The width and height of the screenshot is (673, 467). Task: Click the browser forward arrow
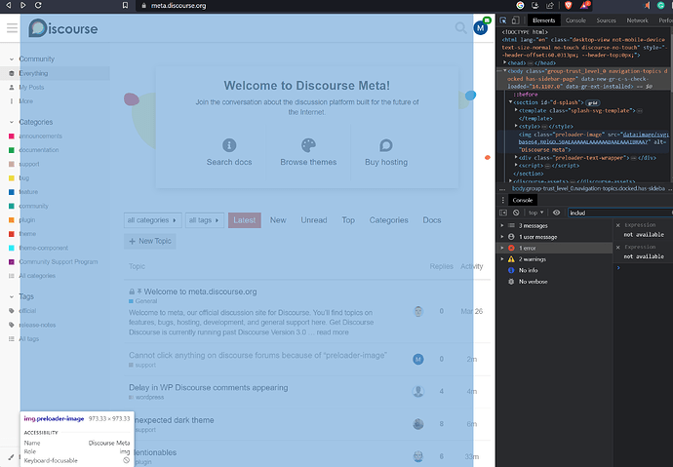point(23,5)
